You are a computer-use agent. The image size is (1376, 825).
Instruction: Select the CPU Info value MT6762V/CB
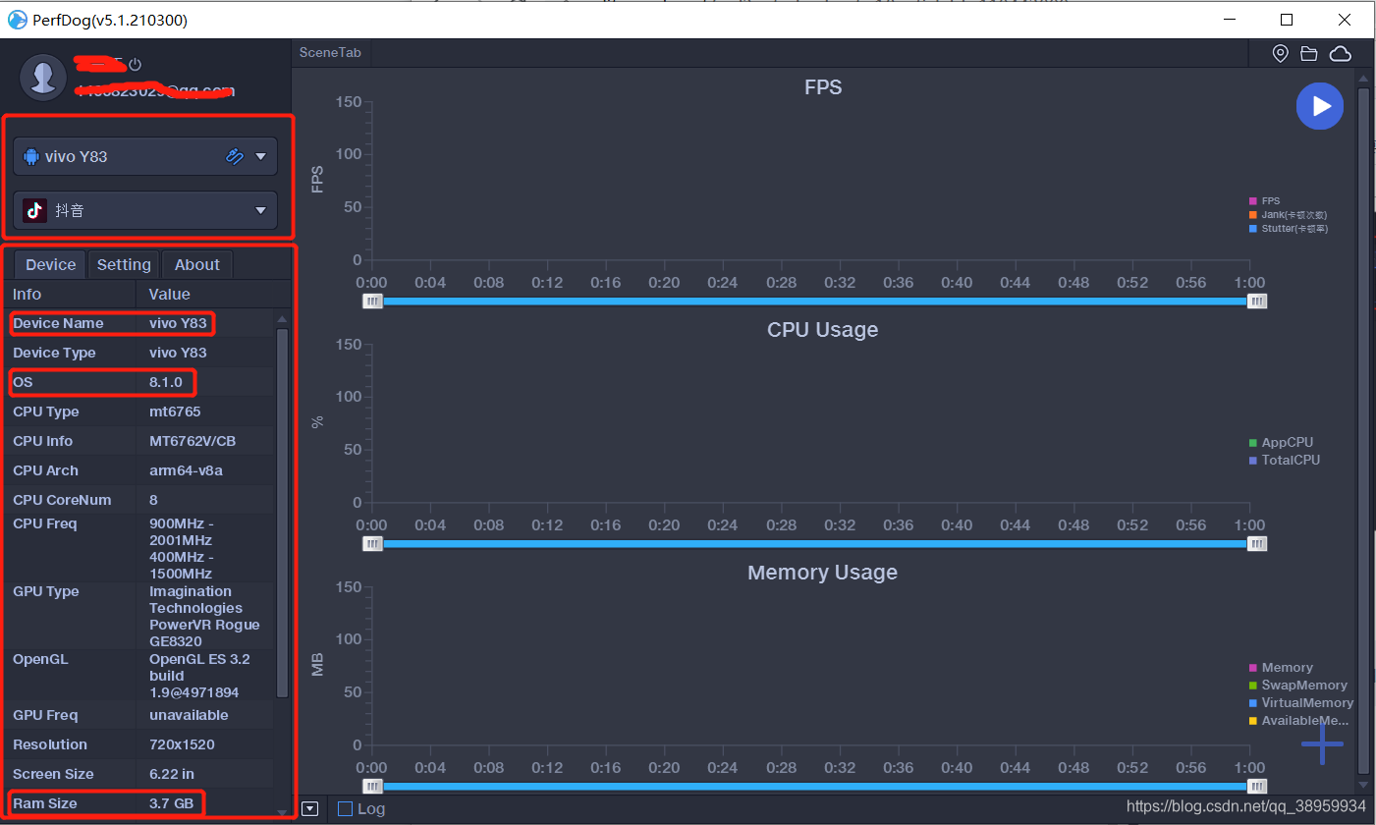pyautogui.click(x=193, y=441)
